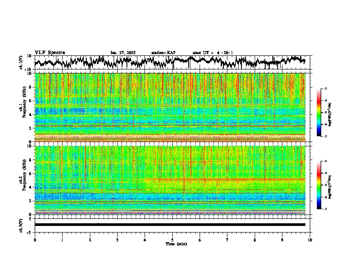Click inside the ch.1 spectrogram panel
349x269 pixels.
pyautogui.click(x=170, y=107)
